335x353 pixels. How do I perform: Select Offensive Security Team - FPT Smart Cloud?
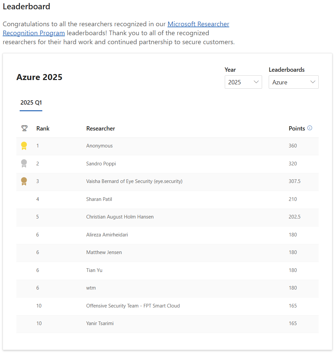[x=133, y=306]
